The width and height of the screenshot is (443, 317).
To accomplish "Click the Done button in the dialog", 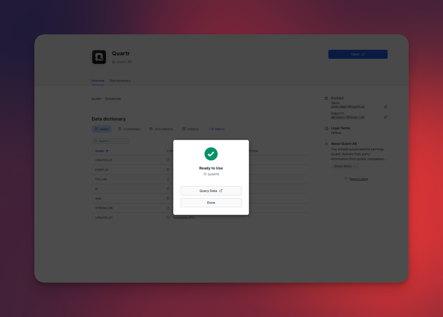I will [x=211, y=203].
